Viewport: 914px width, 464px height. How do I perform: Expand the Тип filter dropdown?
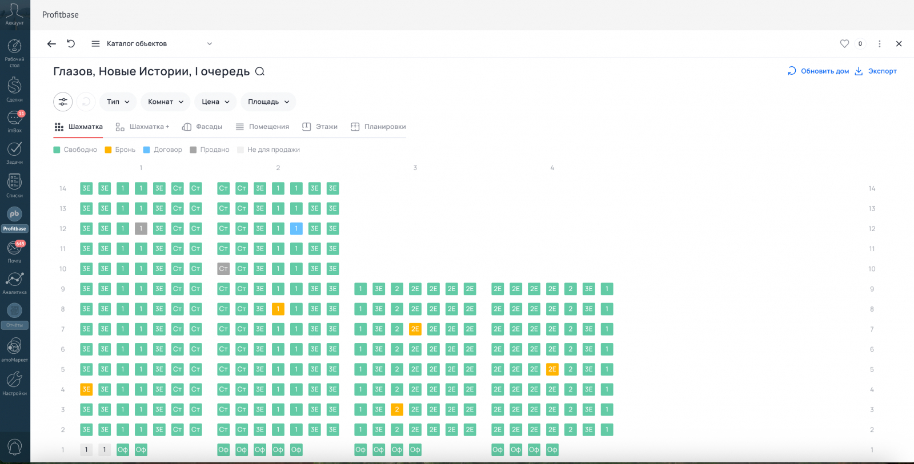[118, 102]
